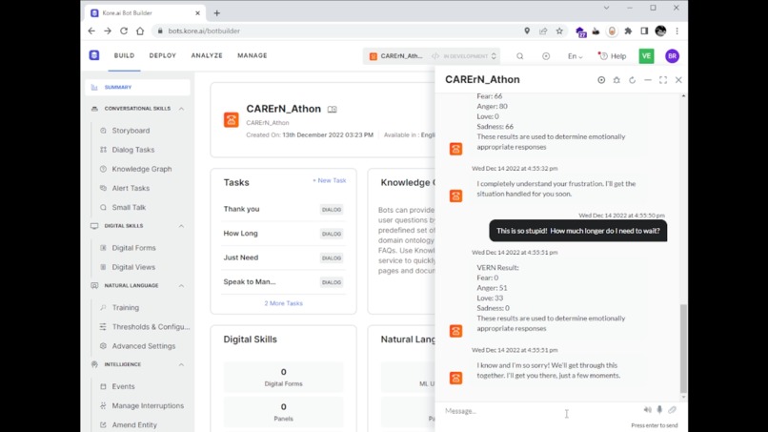
Task: Click the speaker icon in message bar
Action: [648, 410]
